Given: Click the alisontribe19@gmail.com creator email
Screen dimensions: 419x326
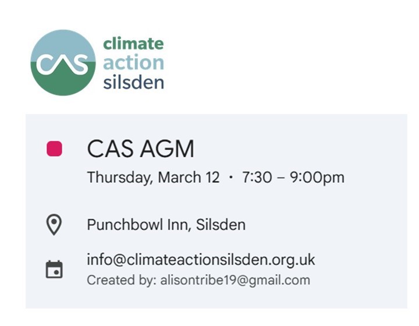Looking at the screenshot, I should [234, 280].
